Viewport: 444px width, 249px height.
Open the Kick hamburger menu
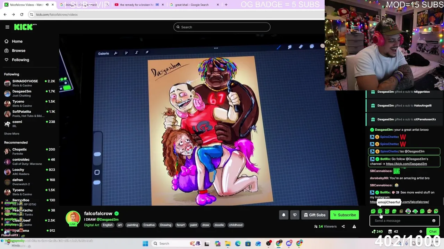click(x=7, y=27)
